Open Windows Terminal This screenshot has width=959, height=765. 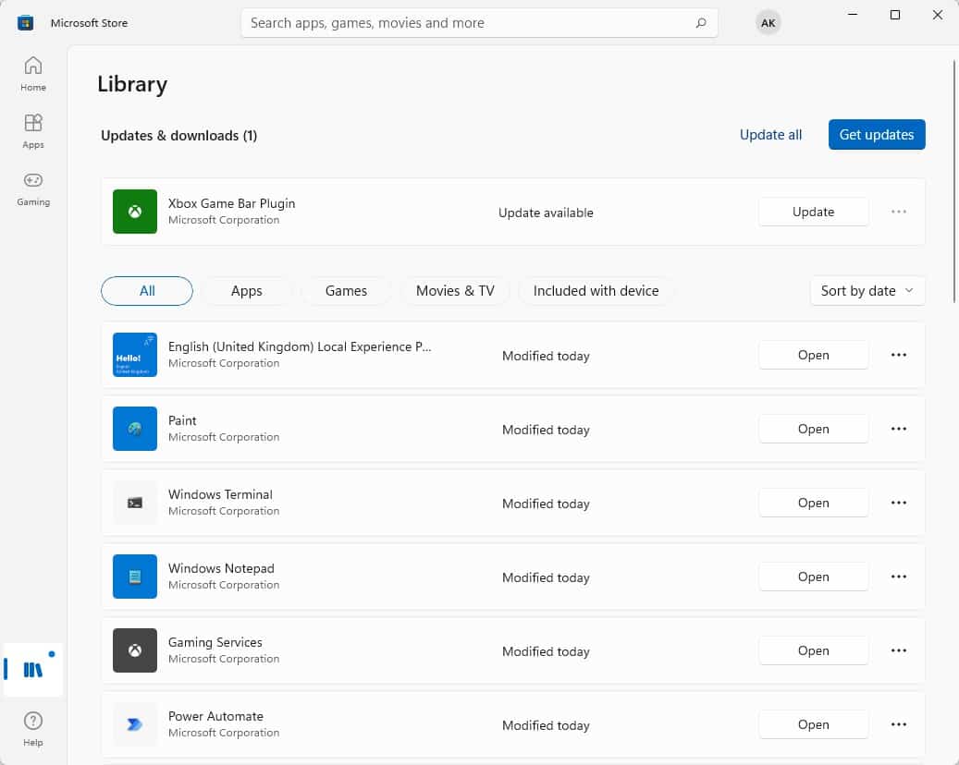pyautogui.click(x=814, y=503)
